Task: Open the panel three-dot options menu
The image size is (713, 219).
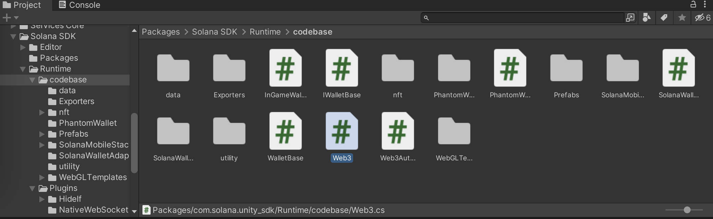Action: point(705,4)
